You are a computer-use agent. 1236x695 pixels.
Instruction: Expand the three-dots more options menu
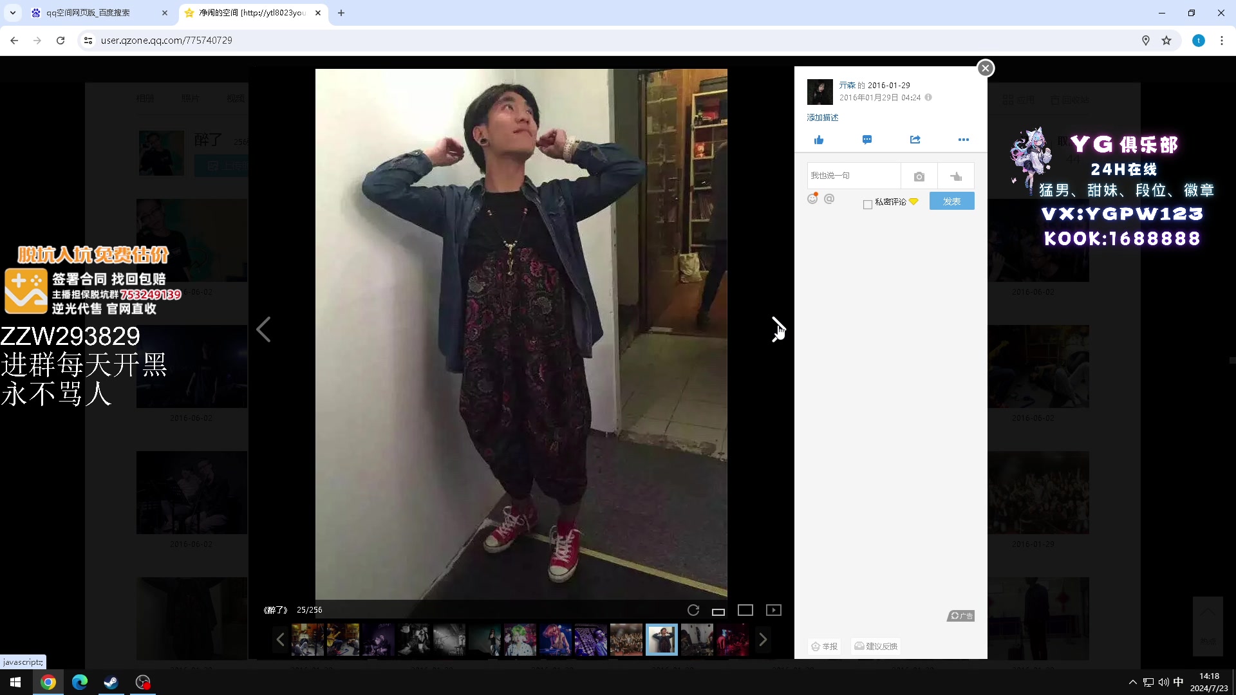[963, 140]
